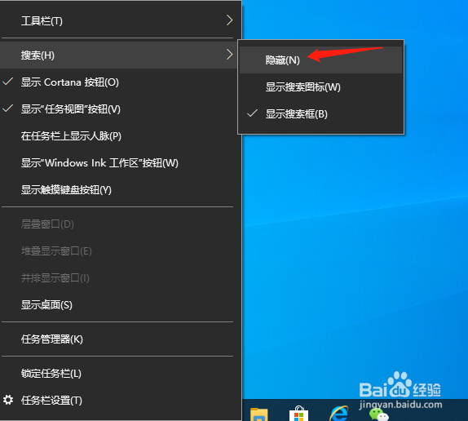Image resolution: width=468 pixels, height=421 pixels.
Task: Expand the 搜索(H) chevron arrow
Action: coord(229,55)
